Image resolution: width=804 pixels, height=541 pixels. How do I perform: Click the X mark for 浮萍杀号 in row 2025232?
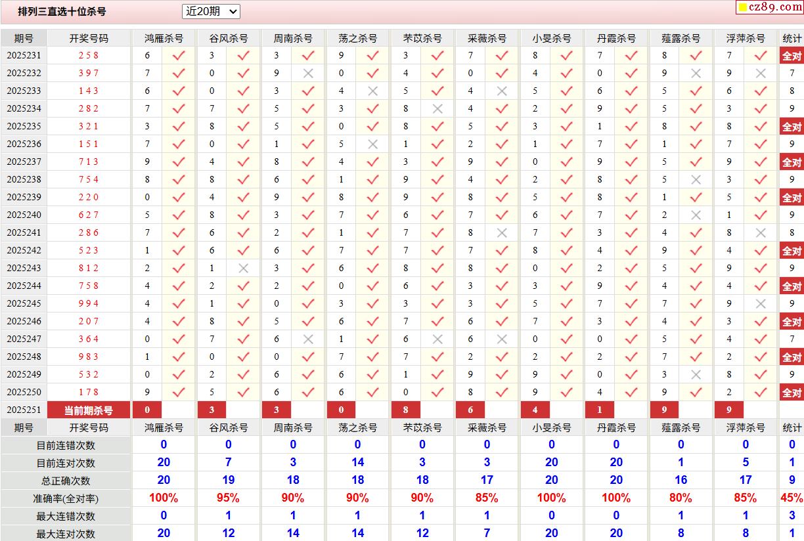point(761,74)
